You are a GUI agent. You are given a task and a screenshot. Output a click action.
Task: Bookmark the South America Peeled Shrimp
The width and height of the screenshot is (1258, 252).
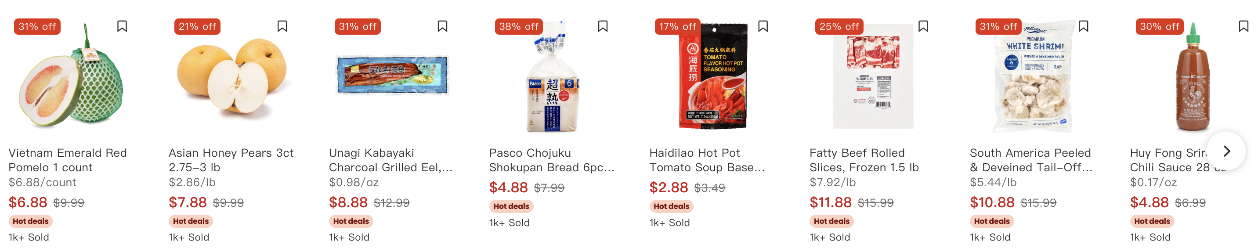tap(1083, 26)
